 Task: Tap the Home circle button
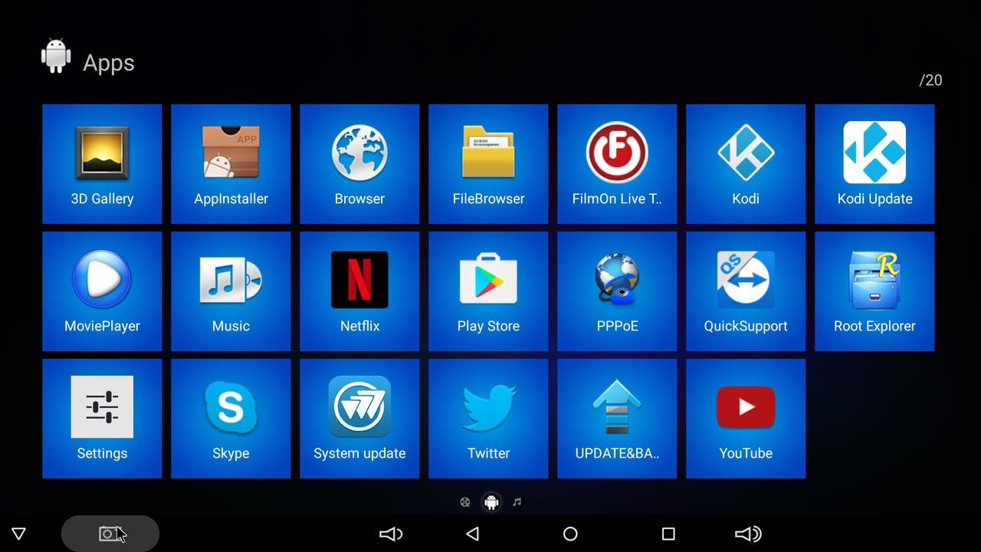570,534
